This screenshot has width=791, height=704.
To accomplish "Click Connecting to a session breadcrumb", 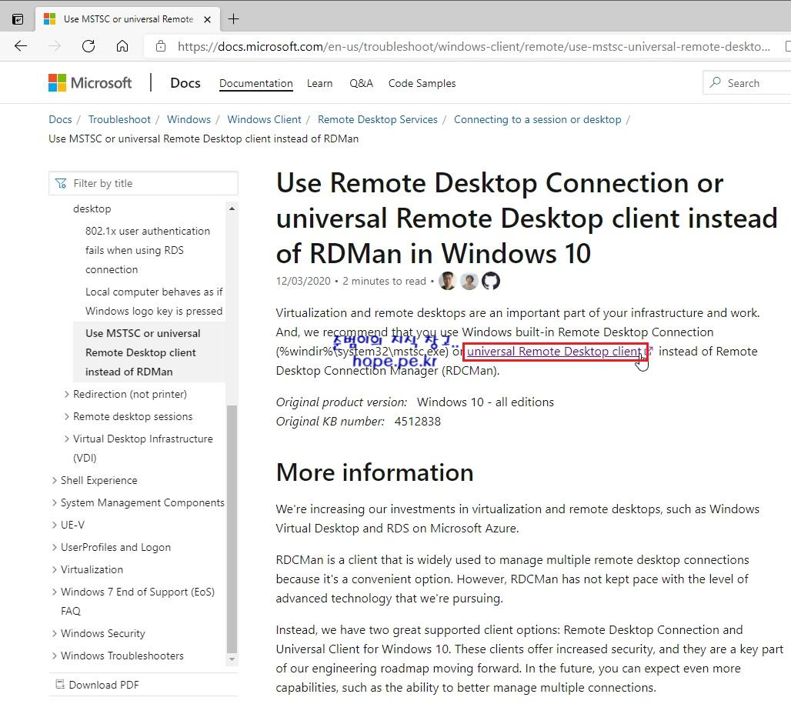I will point(537,119).
